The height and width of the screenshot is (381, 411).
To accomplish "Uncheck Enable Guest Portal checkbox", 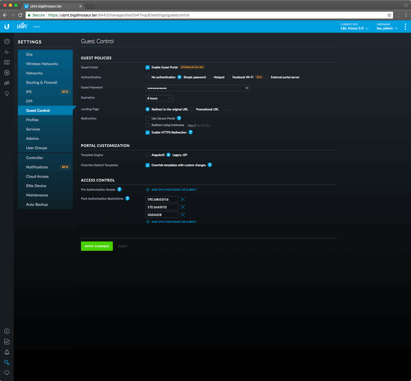I will 148,67.
